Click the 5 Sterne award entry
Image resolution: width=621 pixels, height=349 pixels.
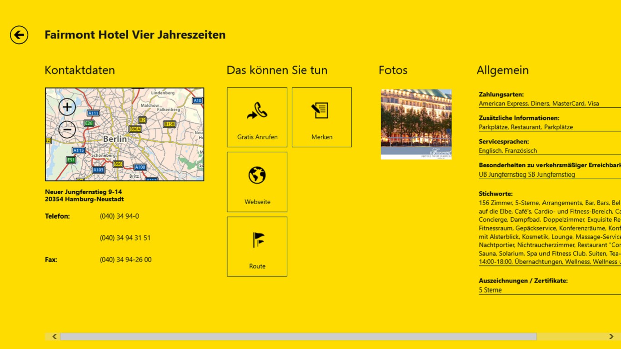[491, 290]
